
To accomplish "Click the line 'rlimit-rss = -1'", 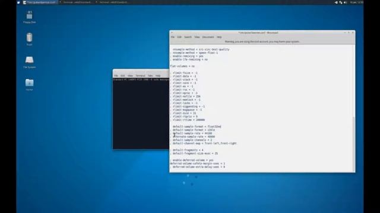I will tap(182, 90).
